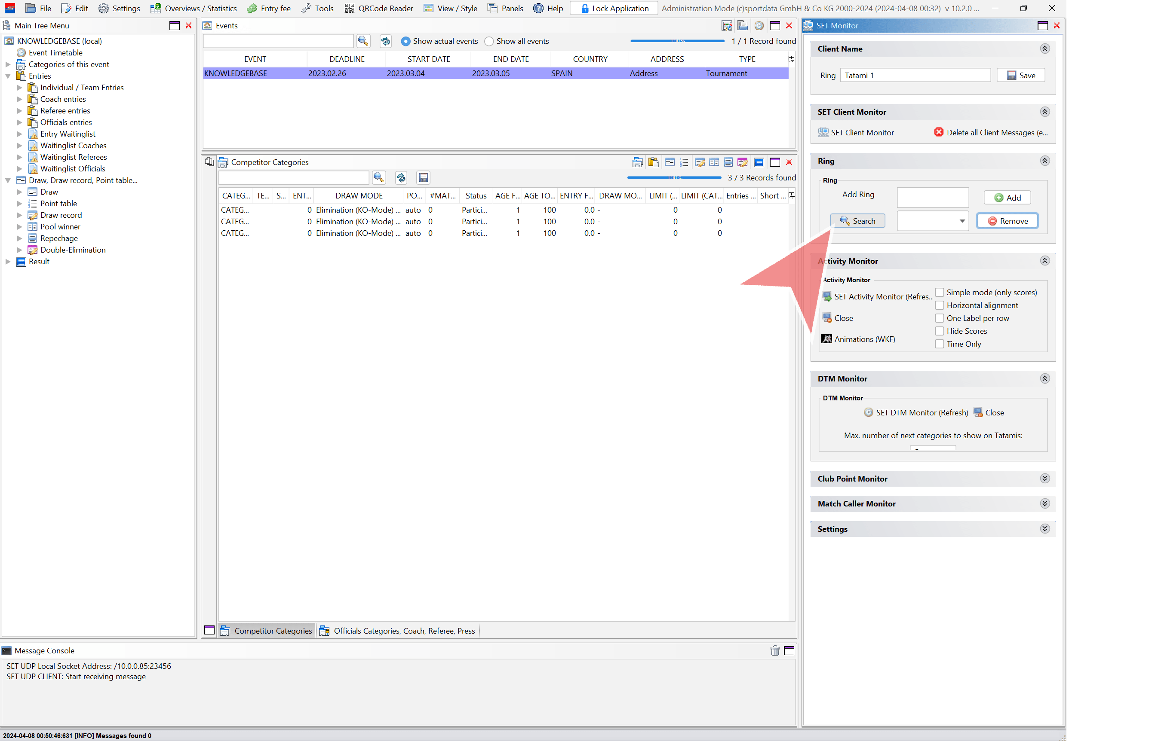Click Save next to Ring name
This screenshot has width=1158, height=741.
[x=1020, y=76]
